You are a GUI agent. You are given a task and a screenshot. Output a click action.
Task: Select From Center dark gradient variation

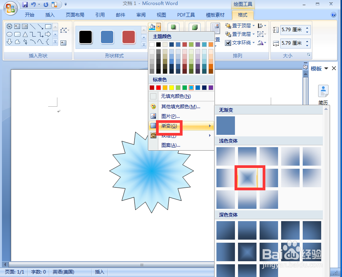click(247, 252)
